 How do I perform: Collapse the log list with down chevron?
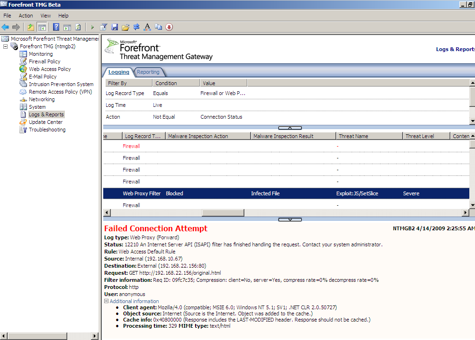coord(290,219)
